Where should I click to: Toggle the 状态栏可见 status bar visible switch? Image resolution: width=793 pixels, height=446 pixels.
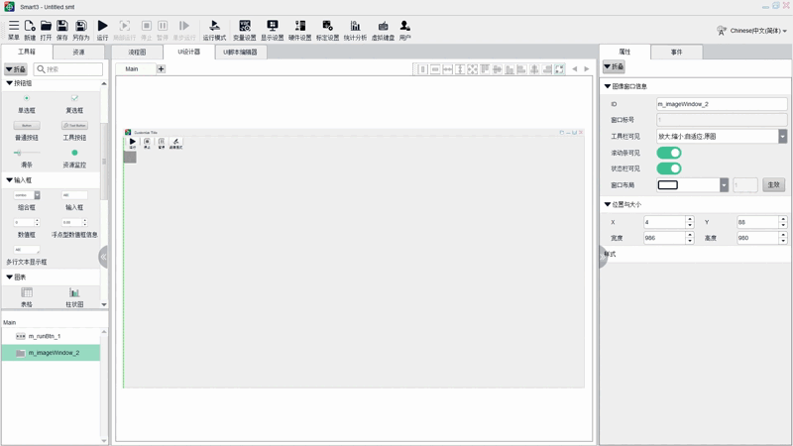[x=669, y=168]
